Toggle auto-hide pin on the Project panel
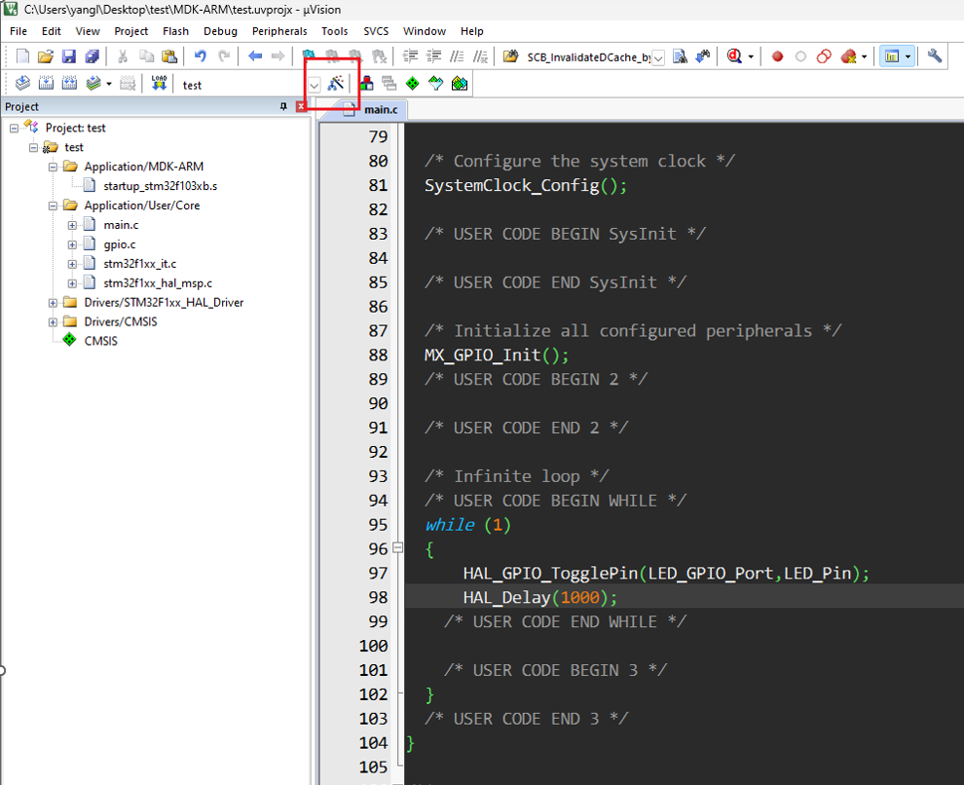The width and height of the screenshot is (964, 785). [283, 106]
